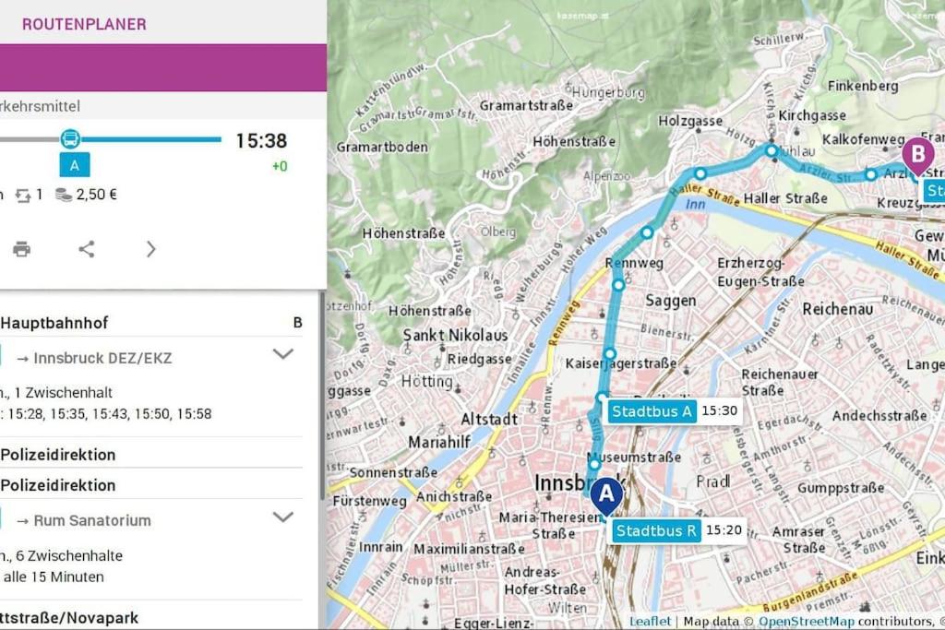Click the route stop circle near Rennweg
This screenshot has height=630, width=945.
pos(618,284)
